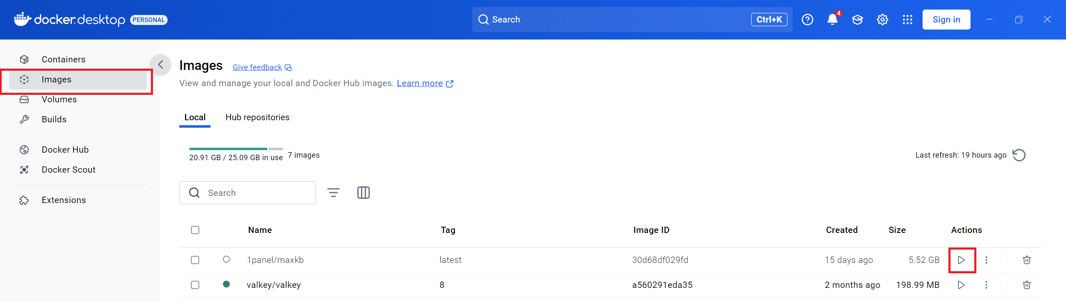Minimize the Docker Desktop window
This screenshot has width=1066, height=302.
pos(989,20)
